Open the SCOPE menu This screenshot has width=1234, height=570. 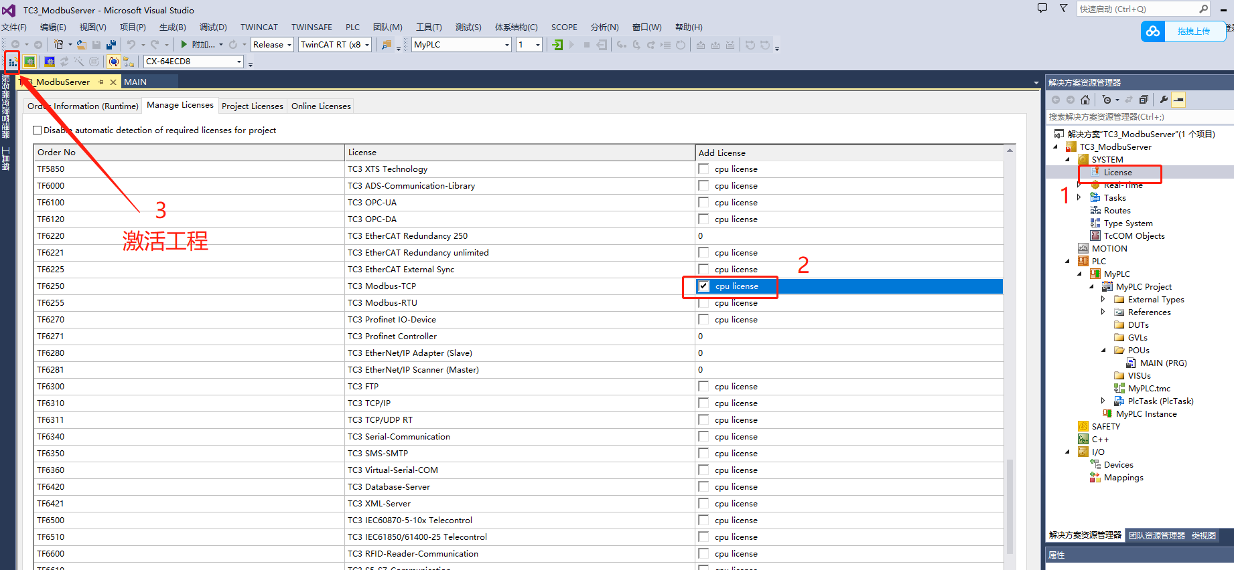point(564,27)
